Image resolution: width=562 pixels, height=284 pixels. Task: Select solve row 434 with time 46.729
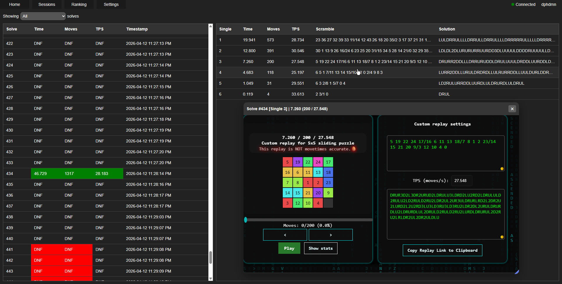106,174
